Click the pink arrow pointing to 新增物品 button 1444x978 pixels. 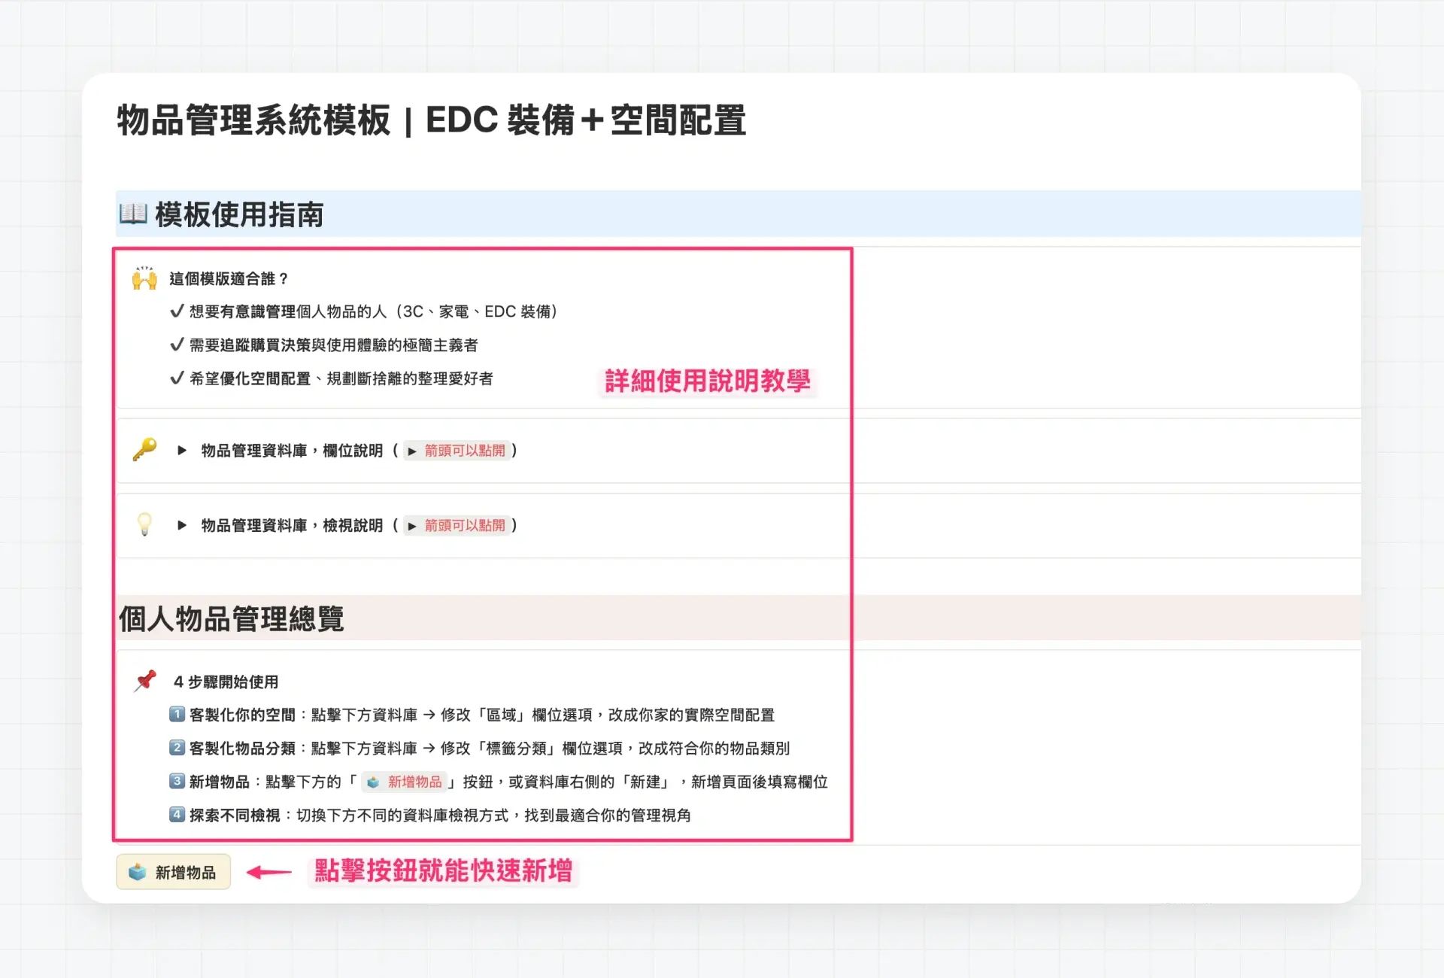tap(269, 872)
